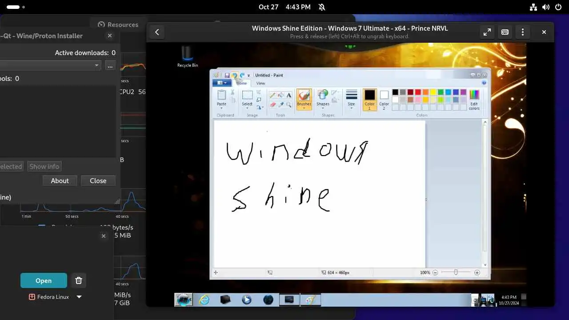Image resolution: width=569 pixels, height=320 pixels.
Task: Open the send-keys keyboard menu in VM viewer
Action: [x=505, y=32]
